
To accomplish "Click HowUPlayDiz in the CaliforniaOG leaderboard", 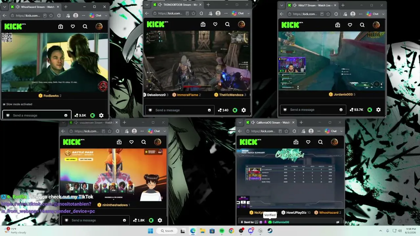I will (296, 213).
